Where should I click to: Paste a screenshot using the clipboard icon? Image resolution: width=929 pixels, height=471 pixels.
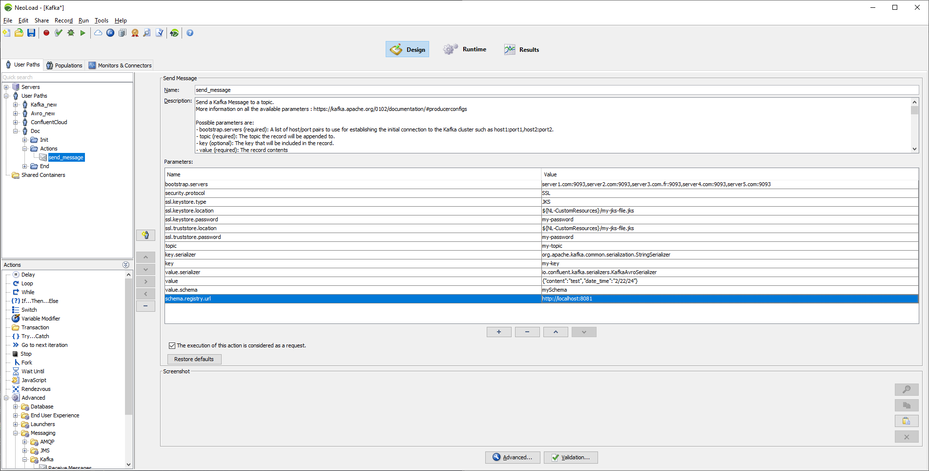[907, 421]
